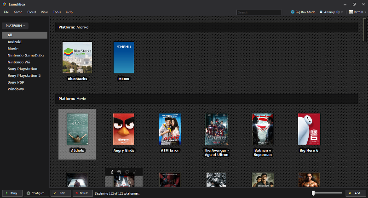Click the Big Hero 6 title label

(309, 150)
